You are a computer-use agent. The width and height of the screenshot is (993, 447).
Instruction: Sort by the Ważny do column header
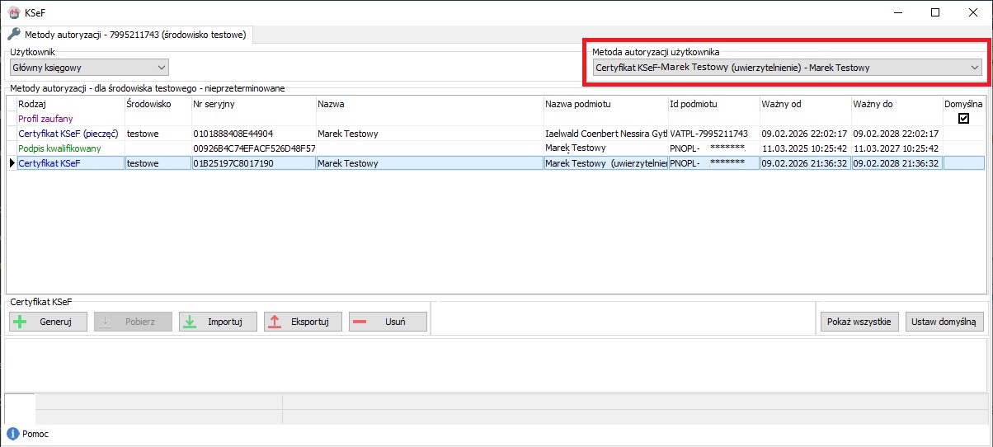coord(896,105)
